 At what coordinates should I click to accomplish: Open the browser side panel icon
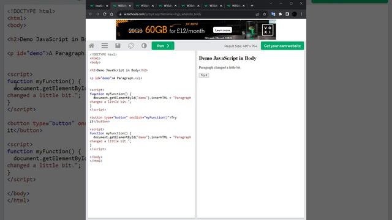pyautogui.click(x=287, y=14)
